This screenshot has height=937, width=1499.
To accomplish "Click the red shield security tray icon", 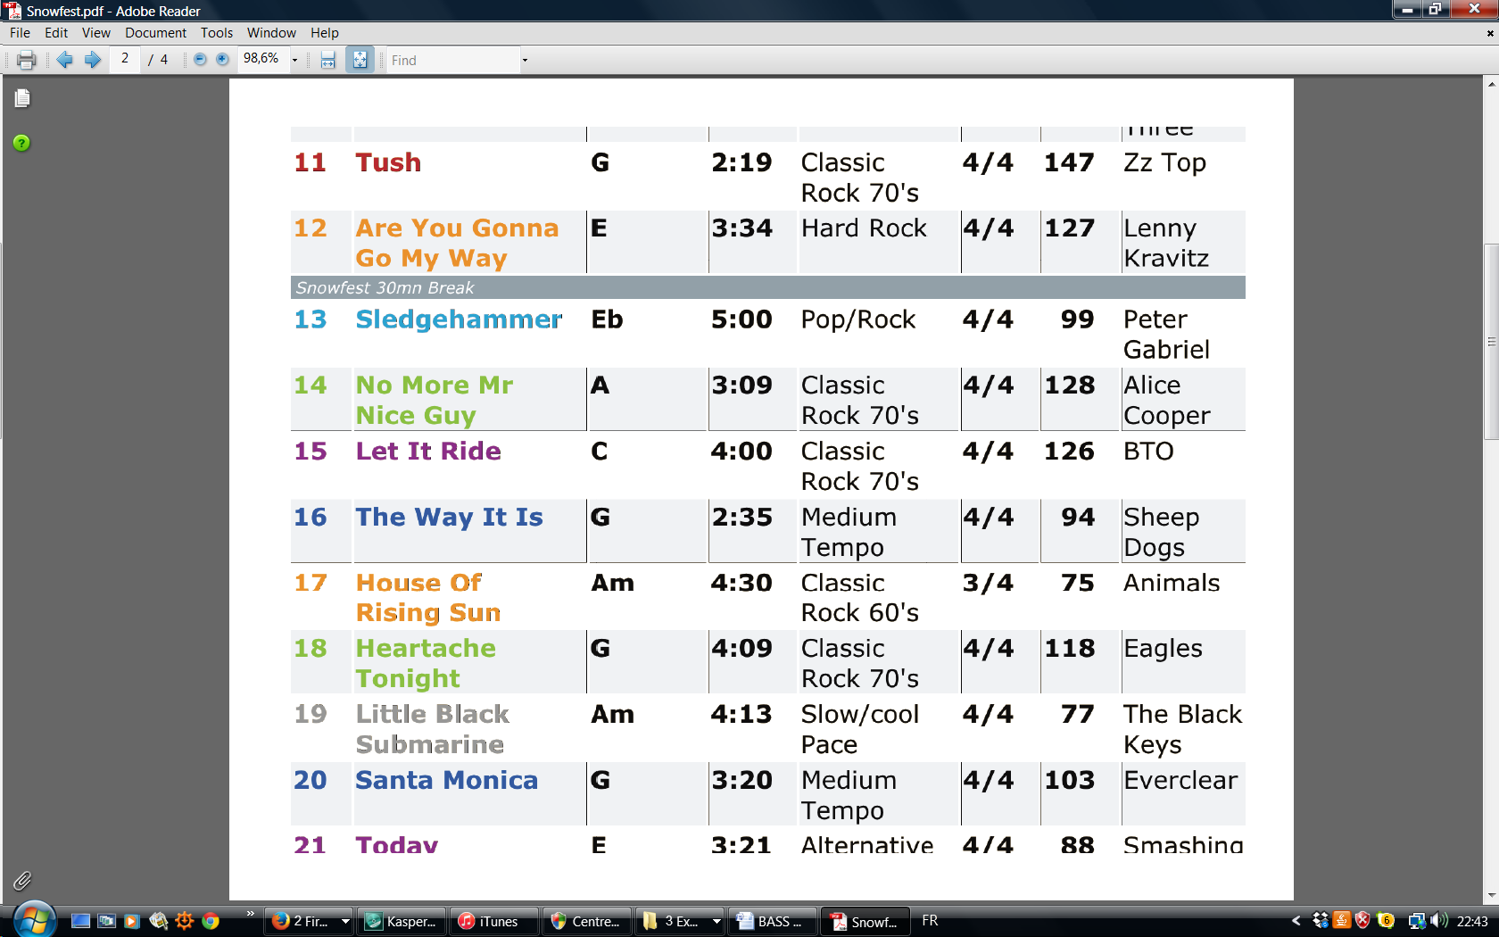I will coord(1362,920).
